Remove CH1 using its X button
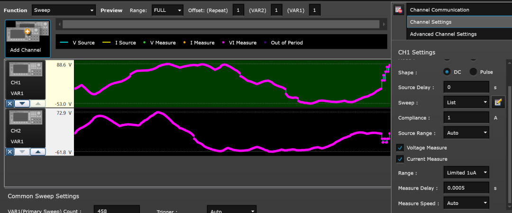The height and width of the screenshot is (213, 512). coord(9,103)
